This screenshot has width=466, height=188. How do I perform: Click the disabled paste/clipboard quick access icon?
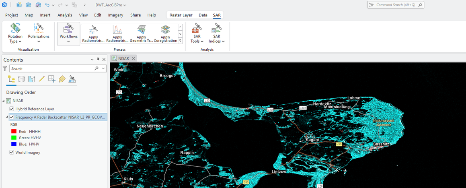click(74, 5)
